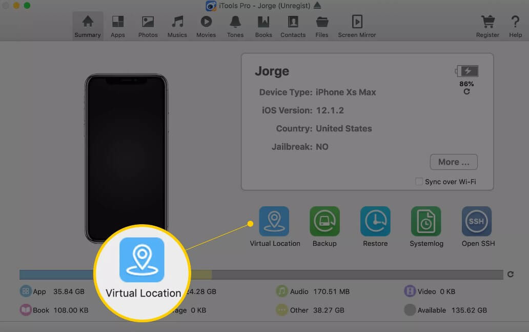Click the blue App segment of storage bar
The width and height of the screenshot is (529, 332).
pos(57,275)
